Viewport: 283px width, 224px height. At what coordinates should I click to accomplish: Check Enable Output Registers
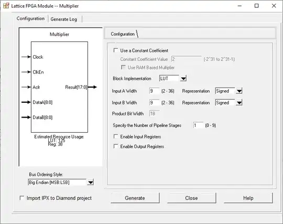pos(116,146)
